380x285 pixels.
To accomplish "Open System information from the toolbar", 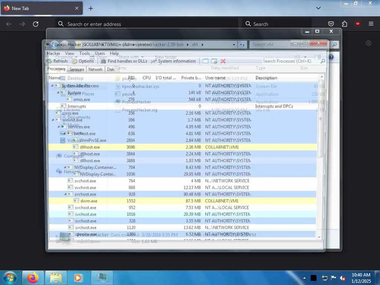I will click(174, 61).
